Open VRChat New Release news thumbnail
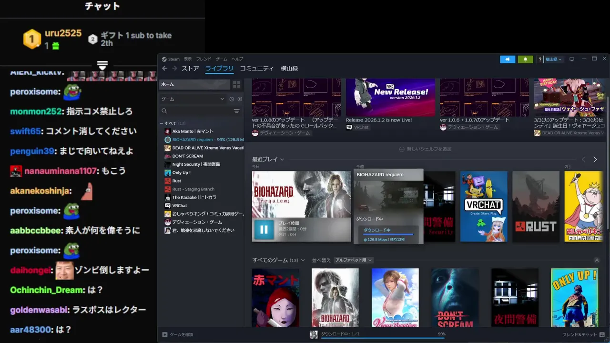The width and height of the screenshot is (610, 343). pos(390,97)
